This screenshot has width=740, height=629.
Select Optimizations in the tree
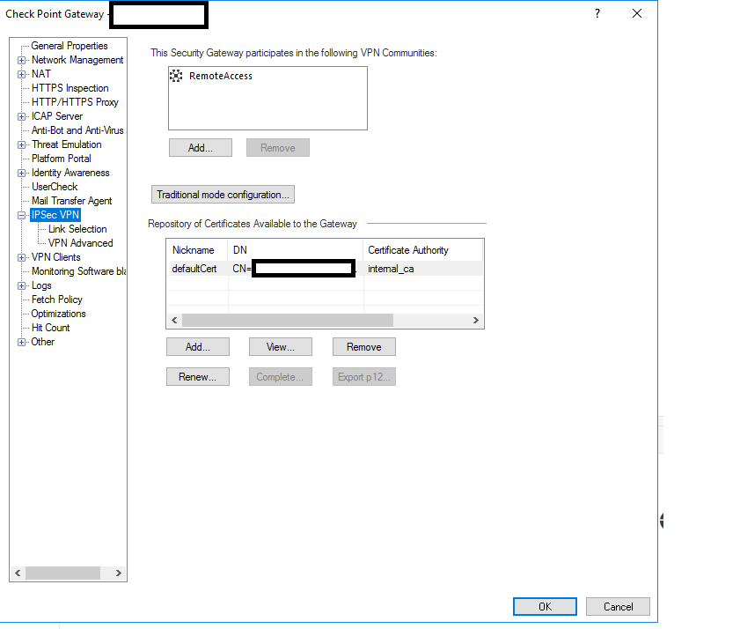click(x=59, y=314)
